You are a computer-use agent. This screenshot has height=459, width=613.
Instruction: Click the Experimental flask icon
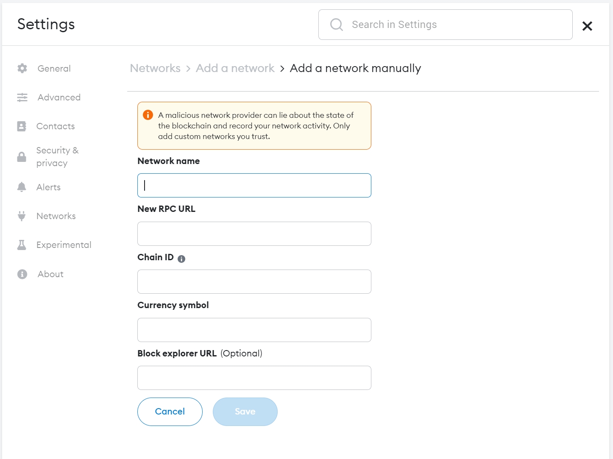pyautogui.click(x=22, y=245)
